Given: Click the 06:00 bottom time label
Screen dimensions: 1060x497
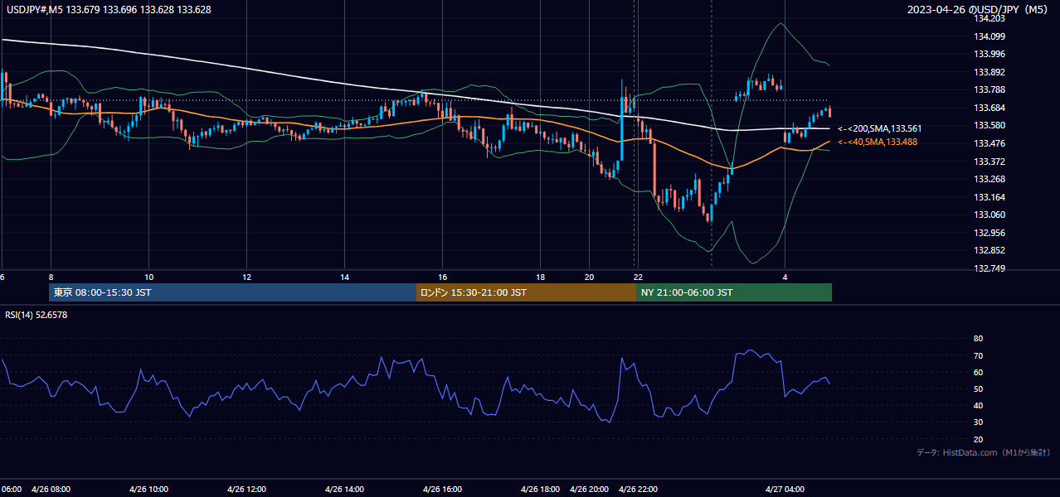Looking at the screenshot, I should tap(12, 489).
